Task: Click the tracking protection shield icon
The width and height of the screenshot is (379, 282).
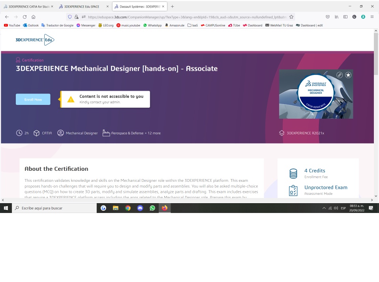Action: pyautogui.click(x=70, y=17)
